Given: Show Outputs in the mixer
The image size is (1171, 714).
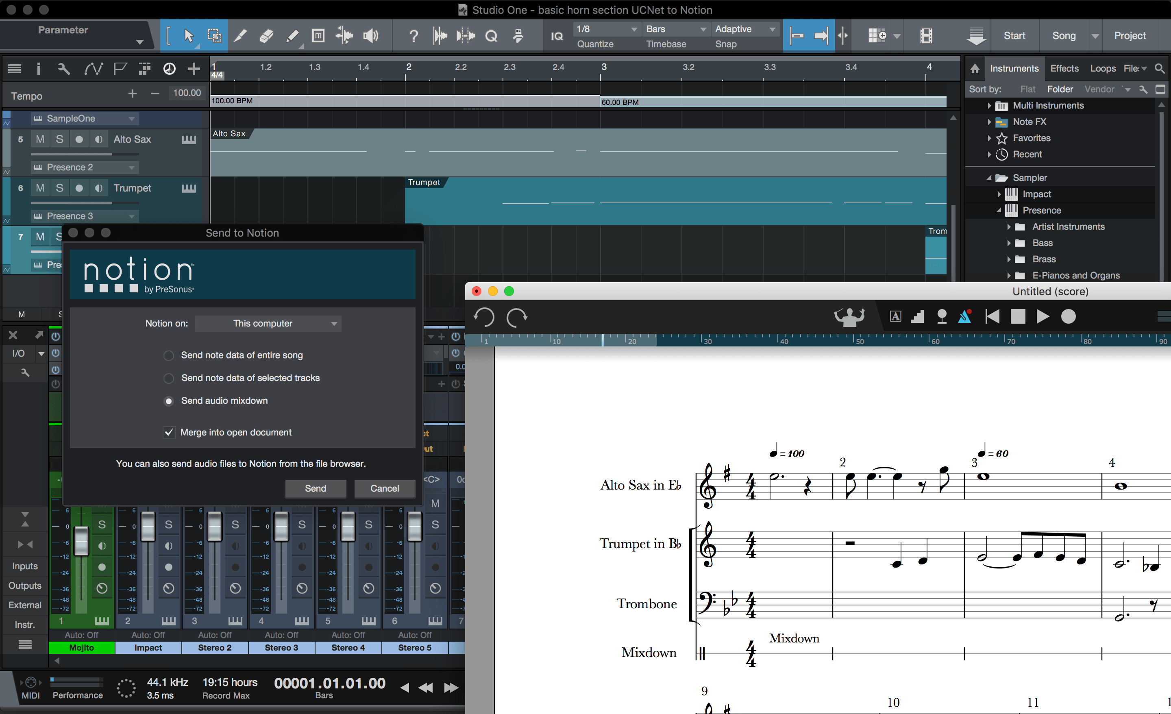Looking at the screenshot, I should (25, 586).
